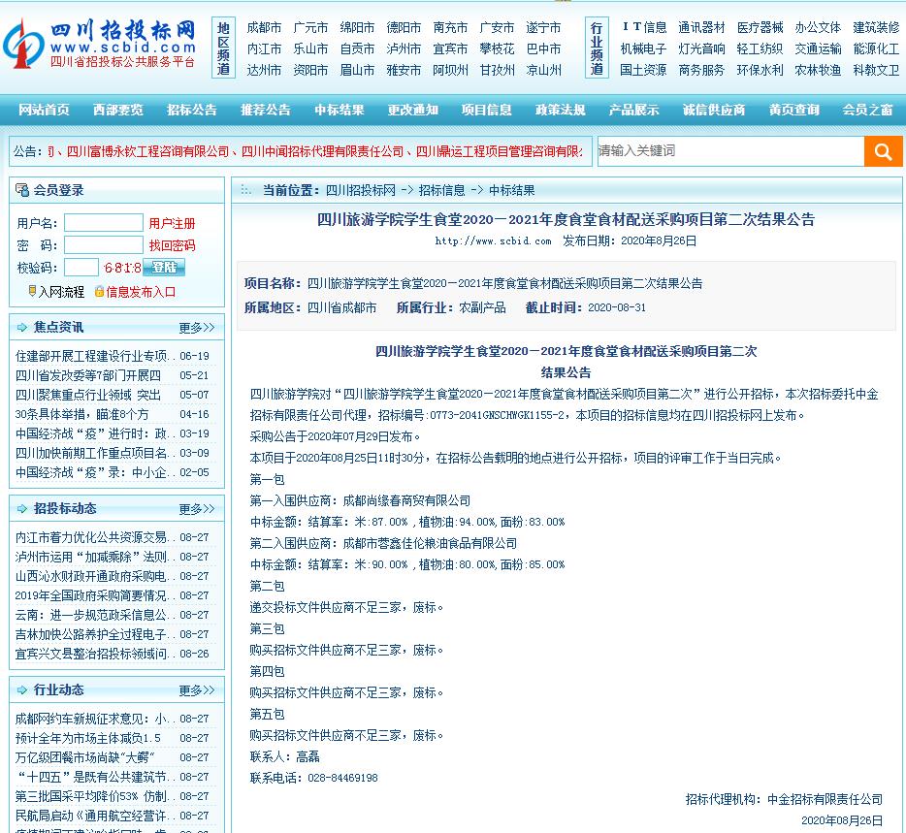Open the 网站首页 menu item
Image resolution: width=906 pixels, height=833 pixels.
(x=44, y=110)
